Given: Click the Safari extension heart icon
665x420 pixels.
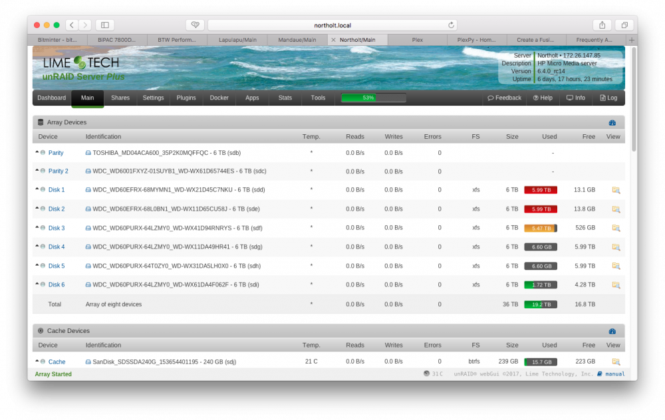Looking at the screenshot, I should pos(195,25).
